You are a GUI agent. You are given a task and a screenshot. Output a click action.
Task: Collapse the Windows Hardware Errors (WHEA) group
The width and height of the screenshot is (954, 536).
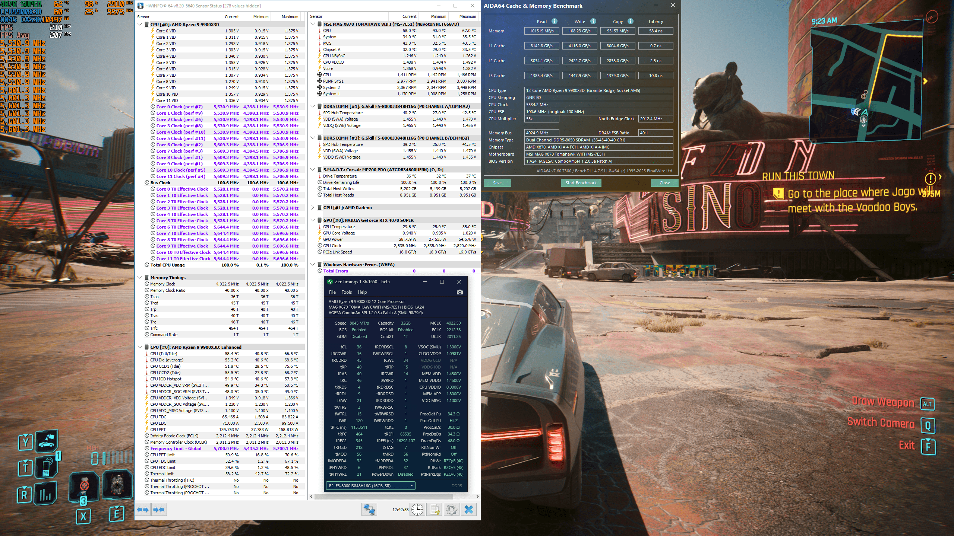(x=313, y=265)
